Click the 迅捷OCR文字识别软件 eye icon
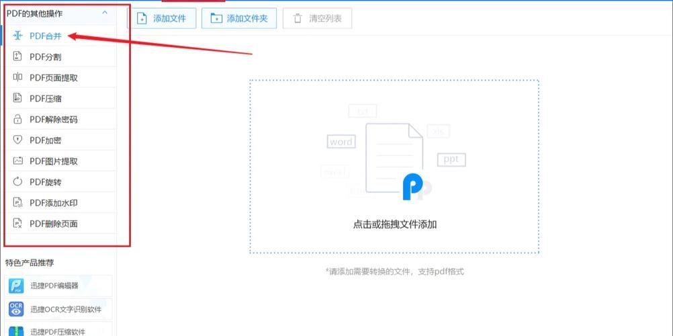 16,309
